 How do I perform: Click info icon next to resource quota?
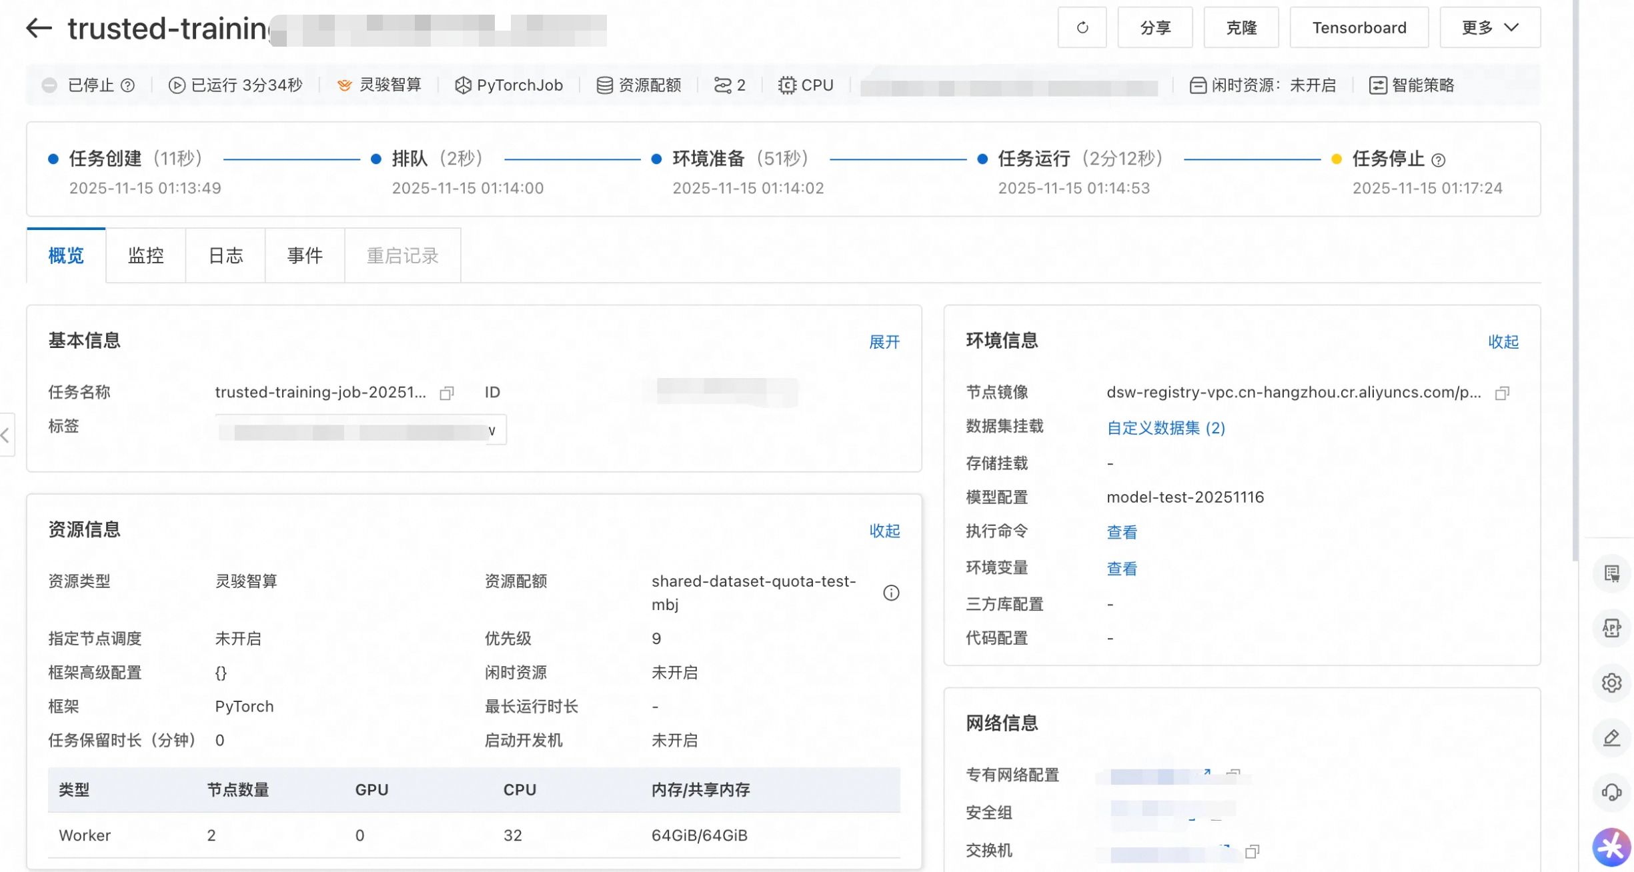tap(891, 593)
